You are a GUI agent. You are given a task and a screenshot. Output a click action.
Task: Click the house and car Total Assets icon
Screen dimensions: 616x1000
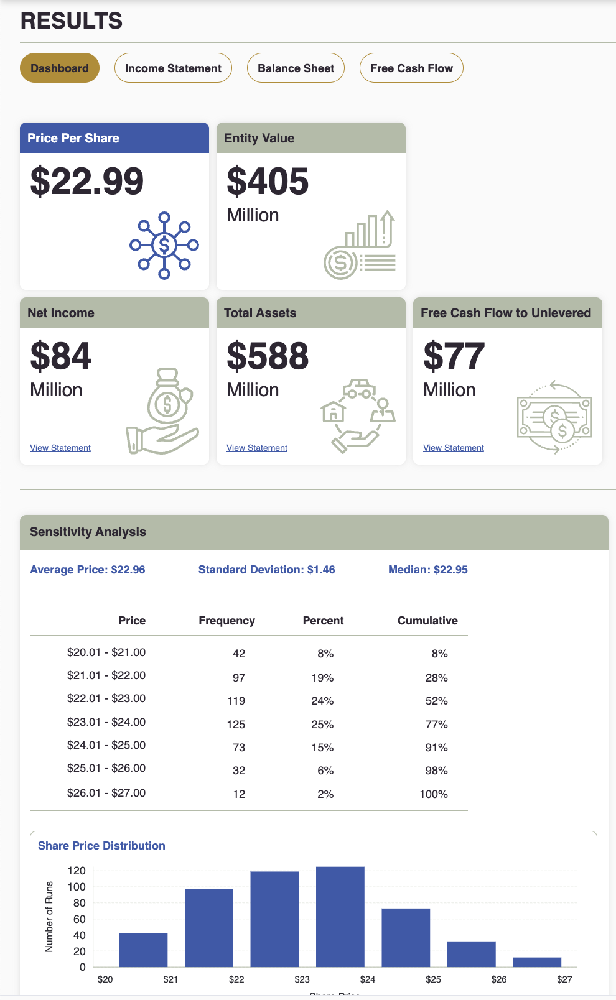[358, 415]
